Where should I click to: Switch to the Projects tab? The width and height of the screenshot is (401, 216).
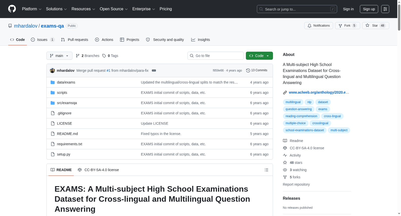(130, 40)
